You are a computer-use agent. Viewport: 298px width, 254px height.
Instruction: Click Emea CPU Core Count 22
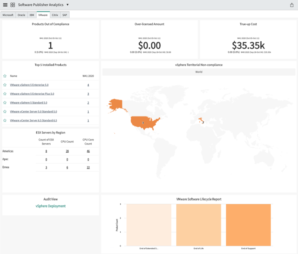pos(88,167)
